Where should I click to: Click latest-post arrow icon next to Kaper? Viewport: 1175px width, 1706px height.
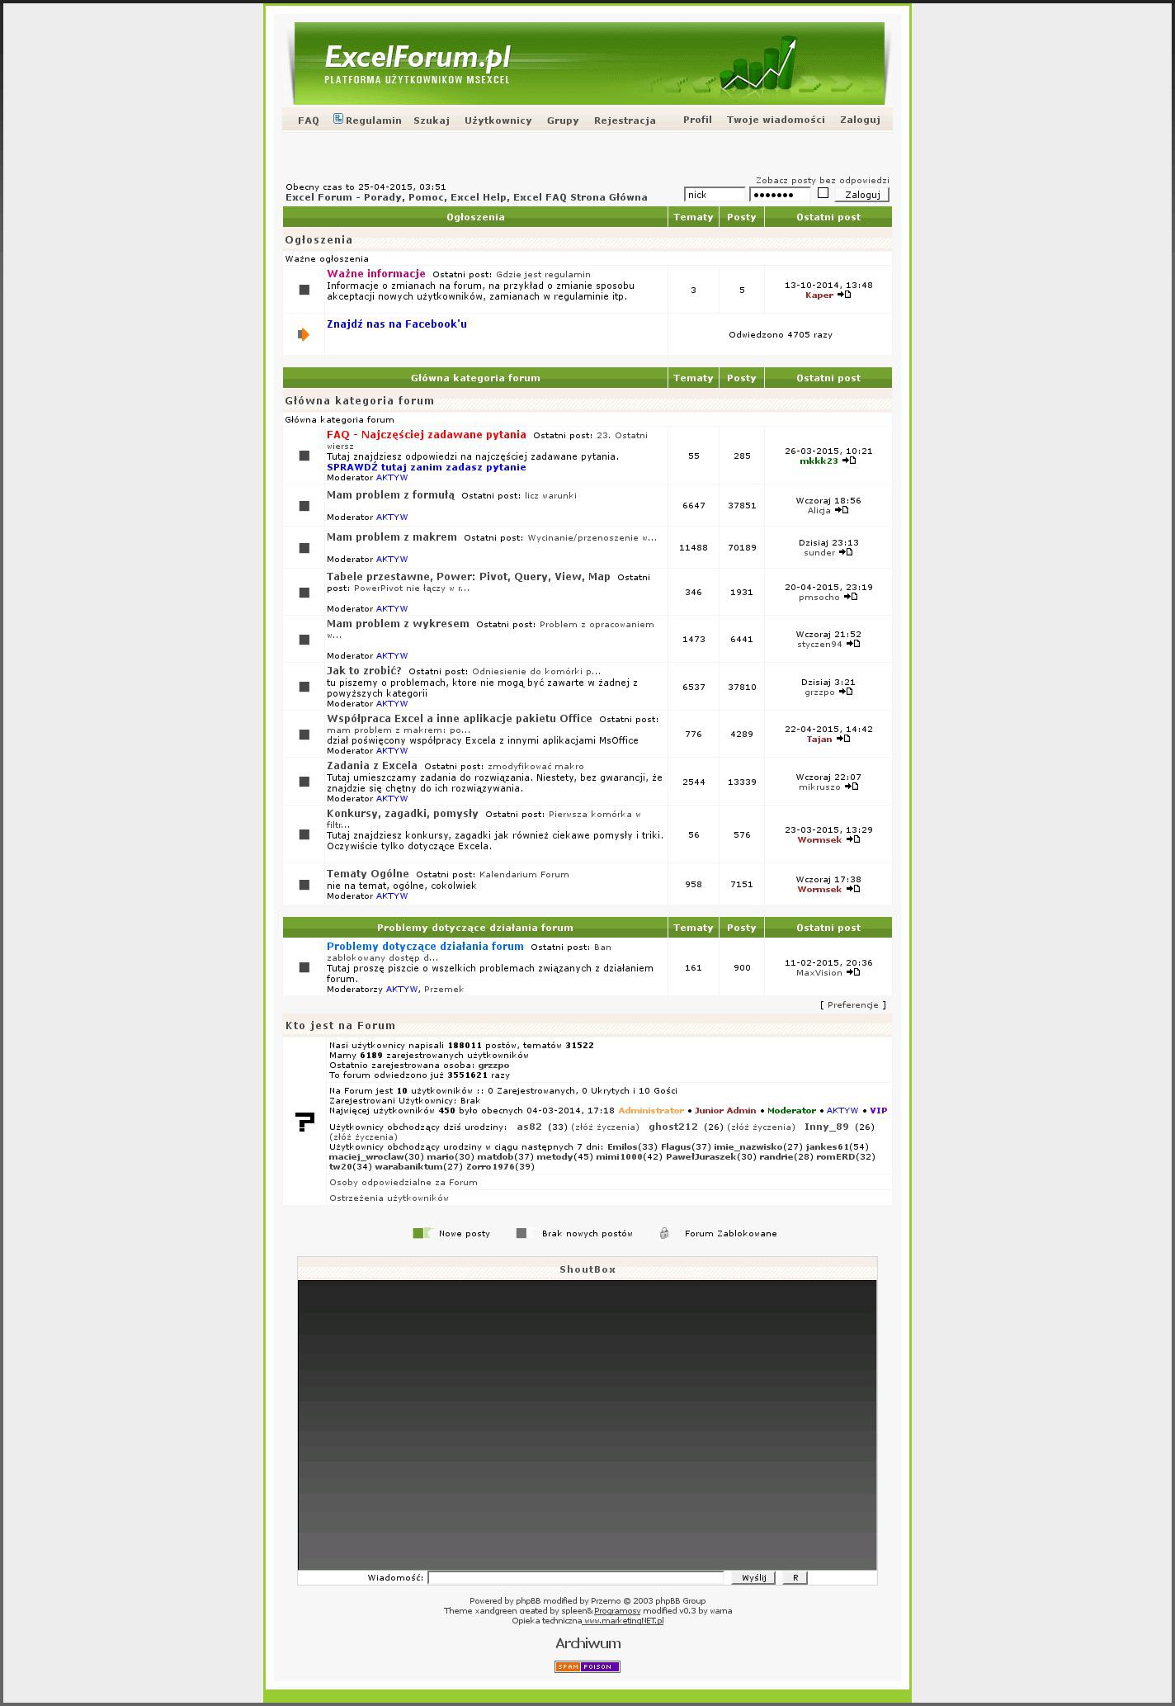click(844, 295)
